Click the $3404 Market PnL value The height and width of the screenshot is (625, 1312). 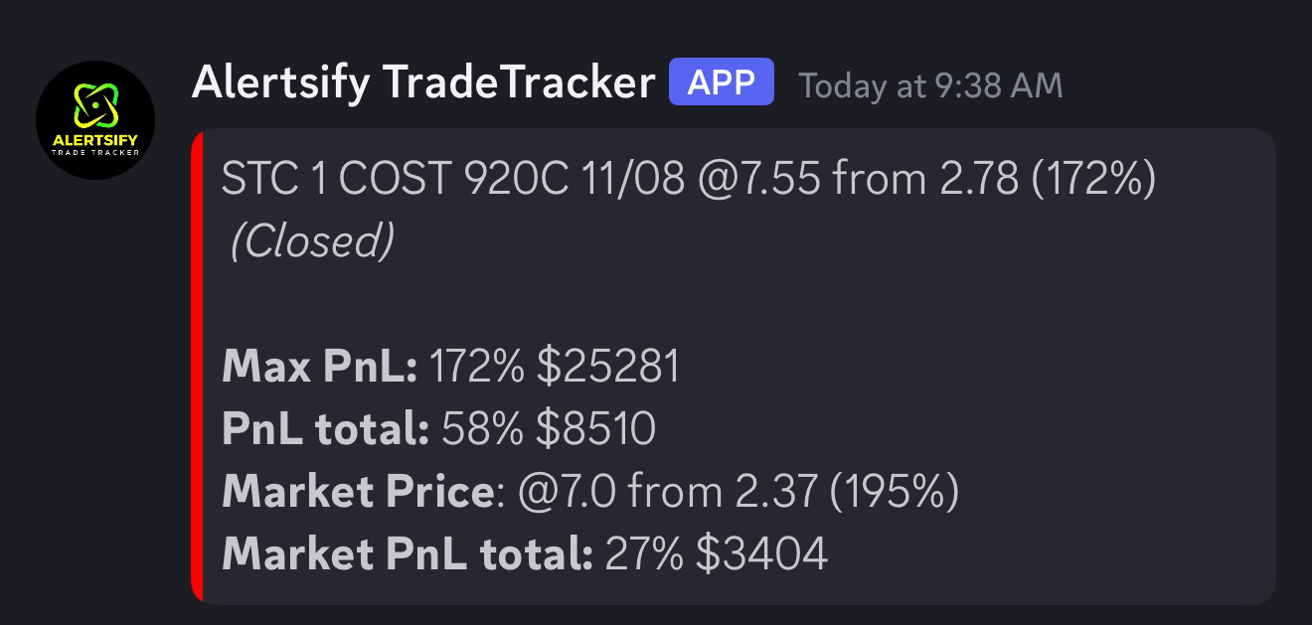coord(761,553)
